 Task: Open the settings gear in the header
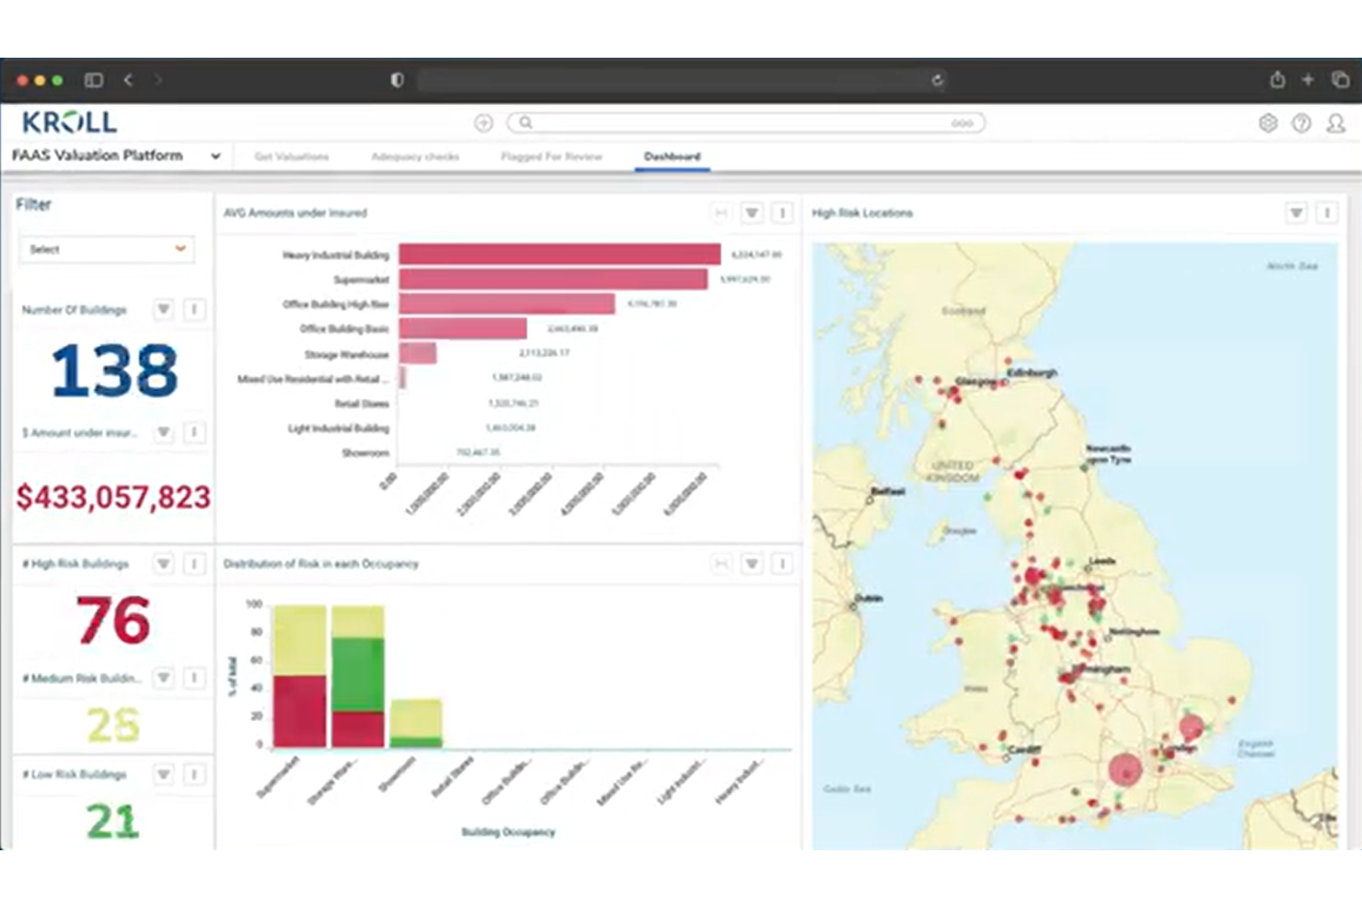tap(1269, 122)
